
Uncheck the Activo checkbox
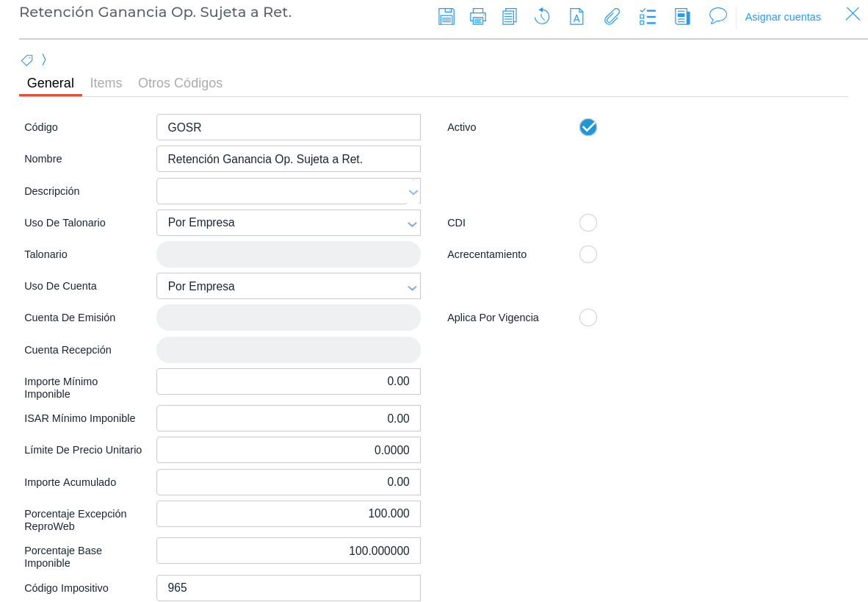[x=588, y=127]
